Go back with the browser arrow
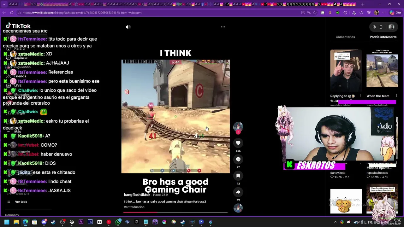 coord(4,13)
